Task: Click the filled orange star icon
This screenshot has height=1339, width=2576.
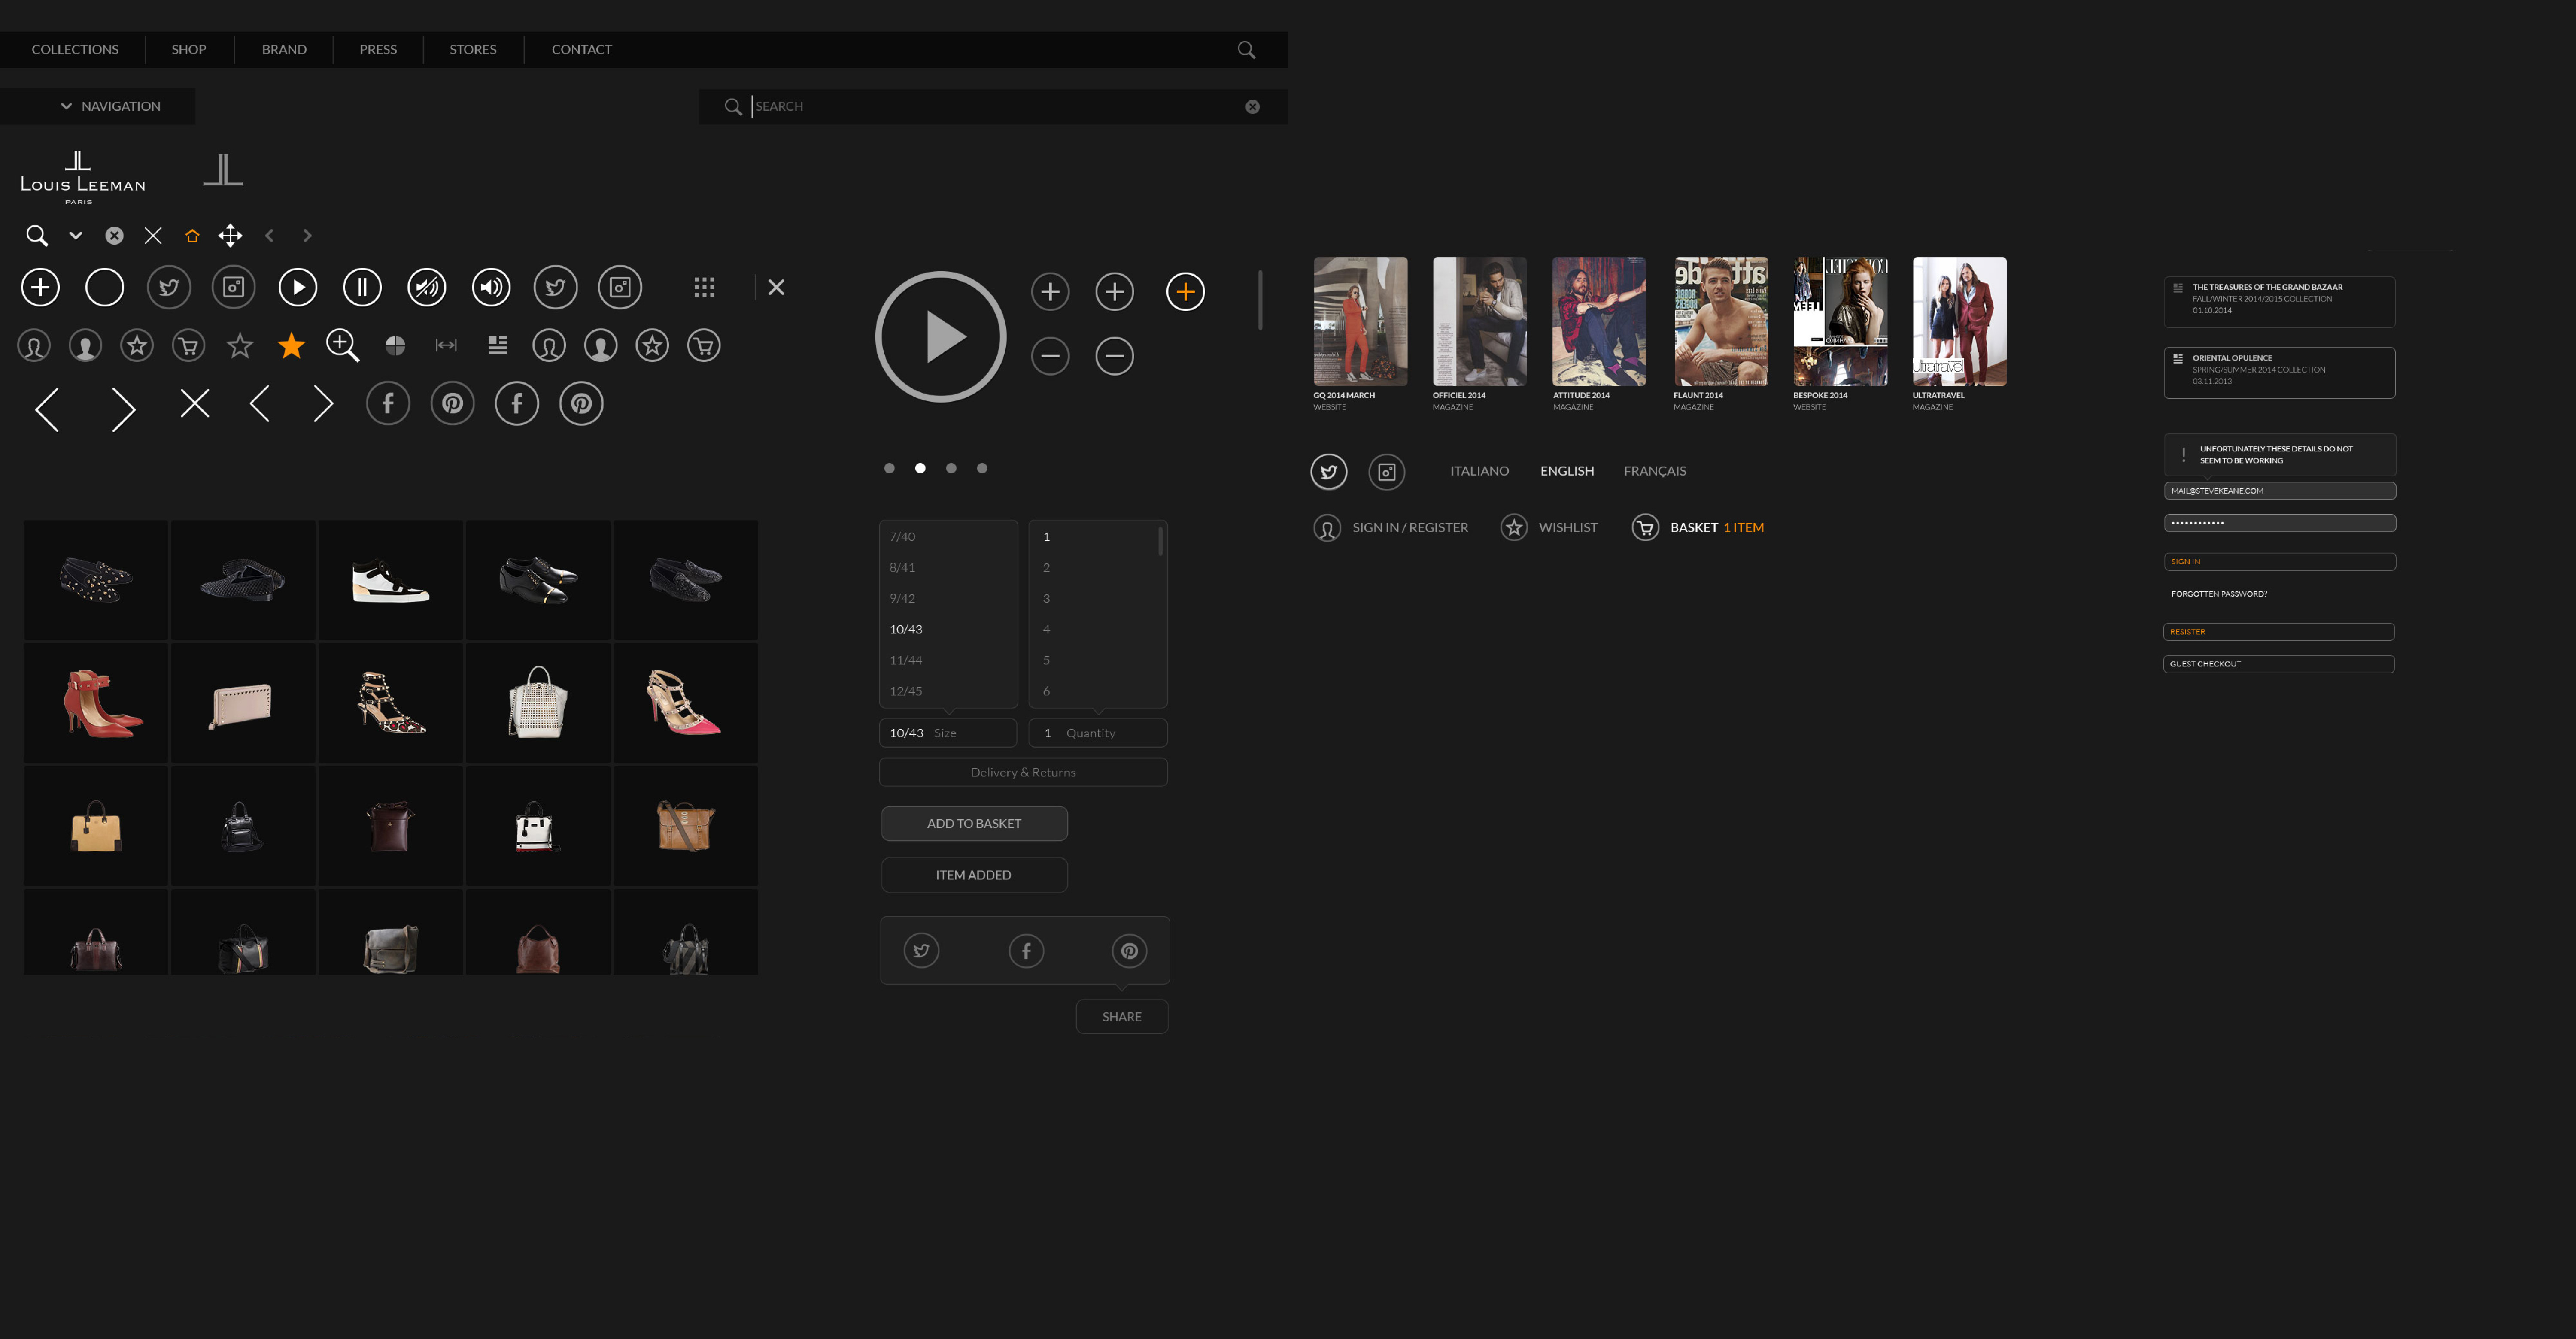Action: coord(291,346)
